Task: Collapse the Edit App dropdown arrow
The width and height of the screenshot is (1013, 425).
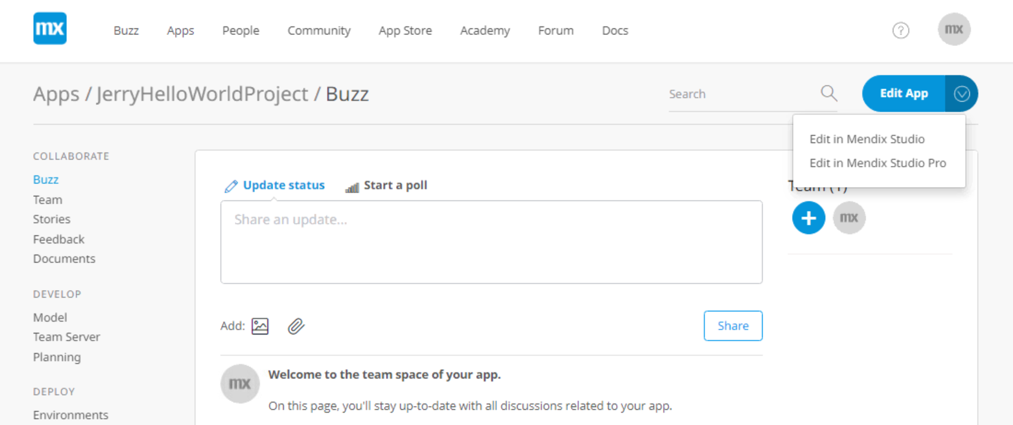Action: [x=961, y=93]
